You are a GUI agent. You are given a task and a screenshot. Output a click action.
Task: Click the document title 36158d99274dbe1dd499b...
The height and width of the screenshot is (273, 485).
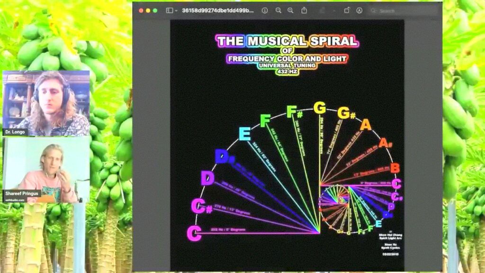pyautogui.click(x=218, y=10)
